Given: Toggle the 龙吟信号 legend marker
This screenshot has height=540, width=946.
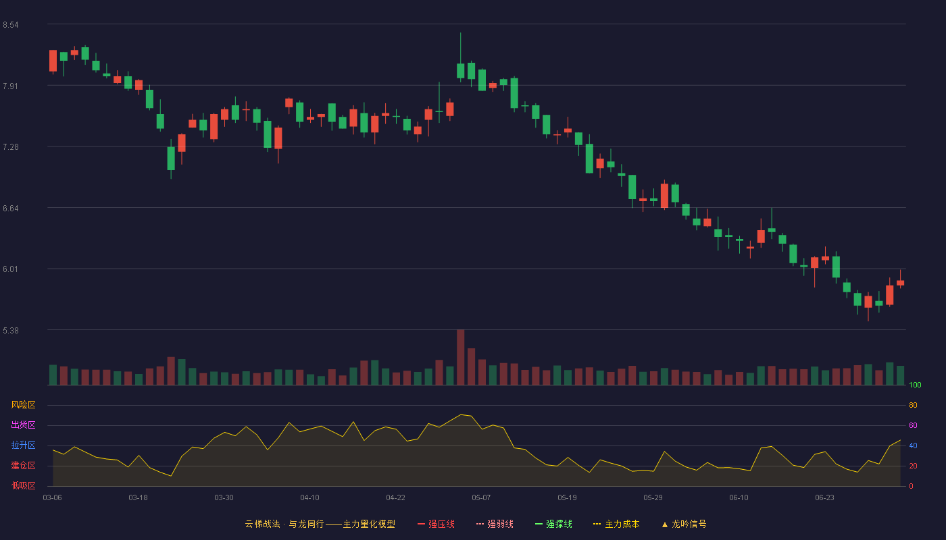Looking at the screenshot, I should [684, 524].
